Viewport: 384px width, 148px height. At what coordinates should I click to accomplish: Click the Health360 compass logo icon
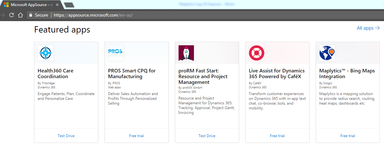point(45,53)
